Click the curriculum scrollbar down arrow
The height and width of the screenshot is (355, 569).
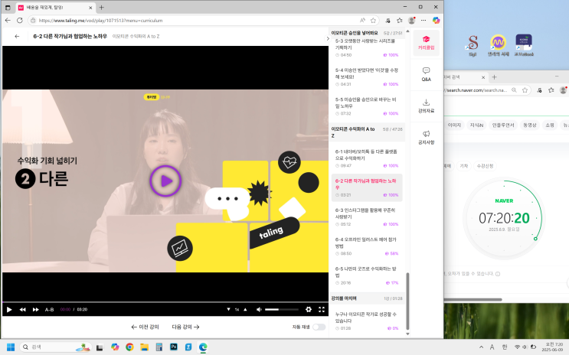click(x=407, y=334)
